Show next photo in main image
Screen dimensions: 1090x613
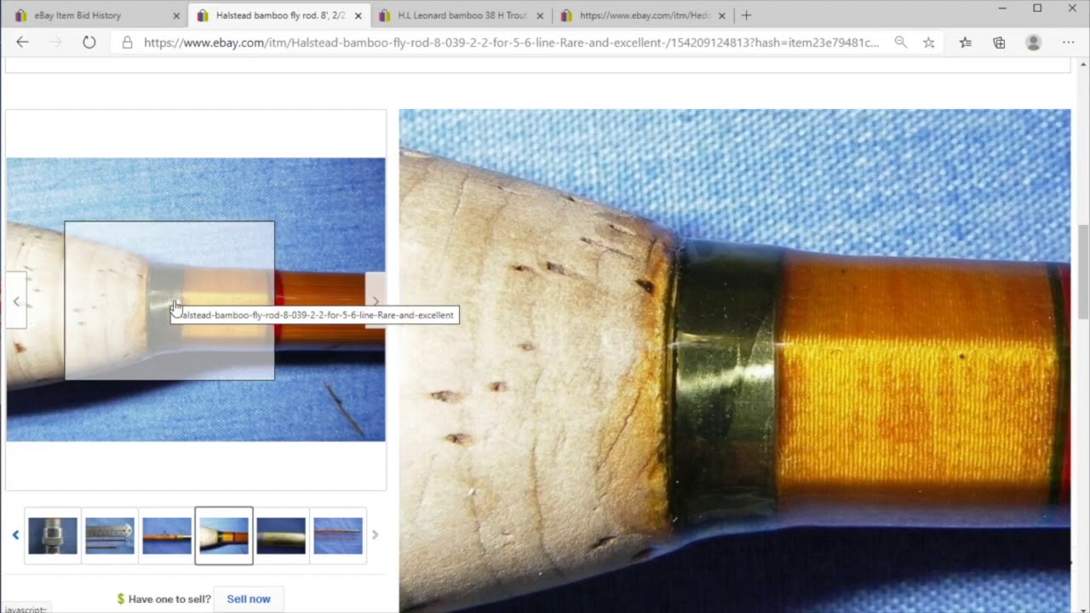tap(376, 301)
